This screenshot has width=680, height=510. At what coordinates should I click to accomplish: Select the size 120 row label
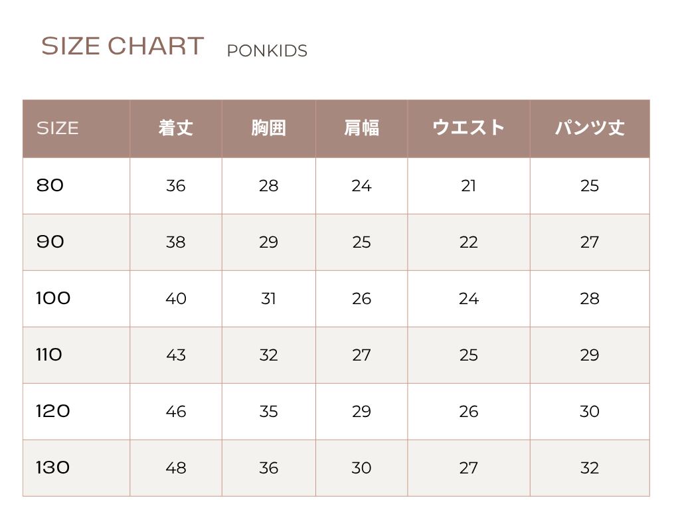tap(53, 411)
